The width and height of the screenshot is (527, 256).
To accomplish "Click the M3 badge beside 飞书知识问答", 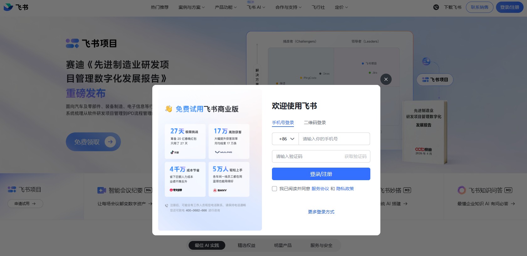I will (509, 190).
